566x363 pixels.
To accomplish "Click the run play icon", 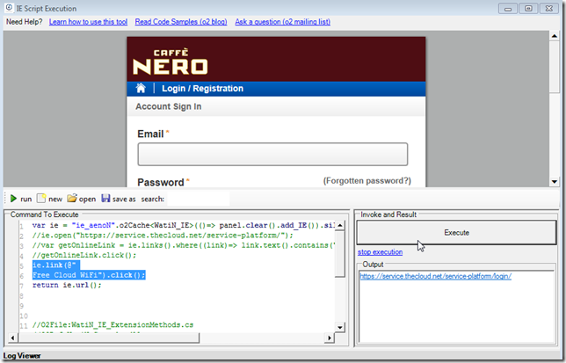I will pos(13,199).
